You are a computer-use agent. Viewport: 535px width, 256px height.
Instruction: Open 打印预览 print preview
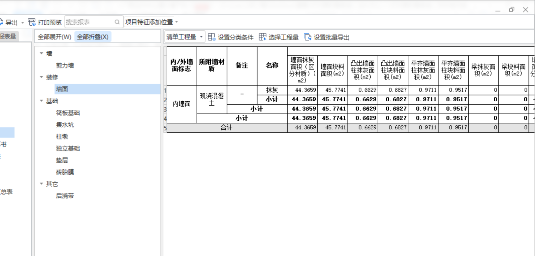(49, 22)
